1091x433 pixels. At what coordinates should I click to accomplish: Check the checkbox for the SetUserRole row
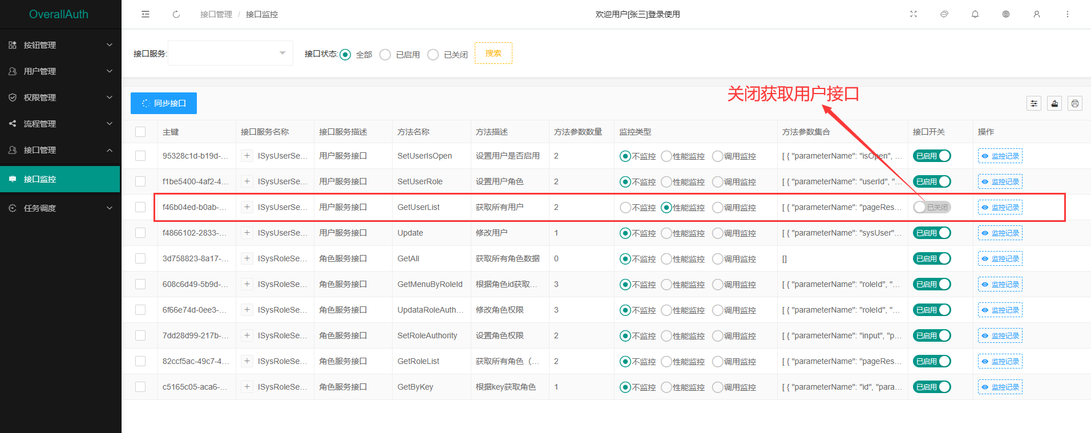[140, 181]
